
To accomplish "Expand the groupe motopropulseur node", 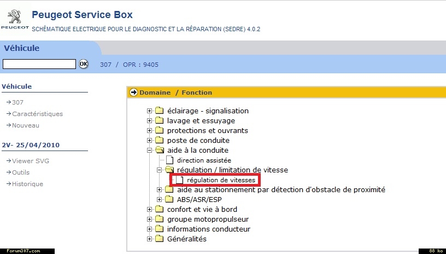I will [149, 220].
